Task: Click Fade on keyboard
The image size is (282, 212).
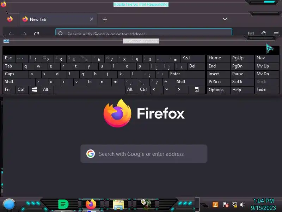Action: (x=266, y=90)
